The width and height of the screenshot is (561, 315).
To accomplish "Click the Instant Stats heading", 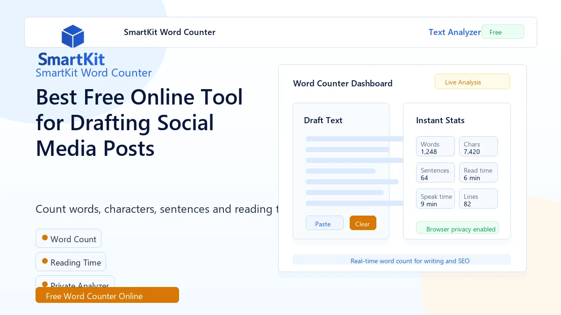I will coord(440,120).
